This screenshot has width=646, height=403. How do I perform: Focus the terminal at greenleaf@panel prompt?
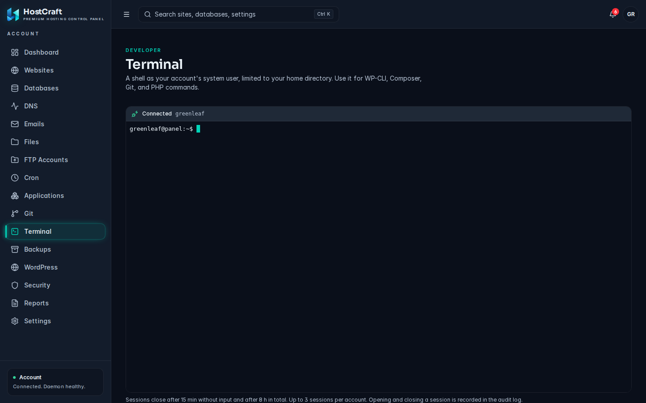(378, 257)
